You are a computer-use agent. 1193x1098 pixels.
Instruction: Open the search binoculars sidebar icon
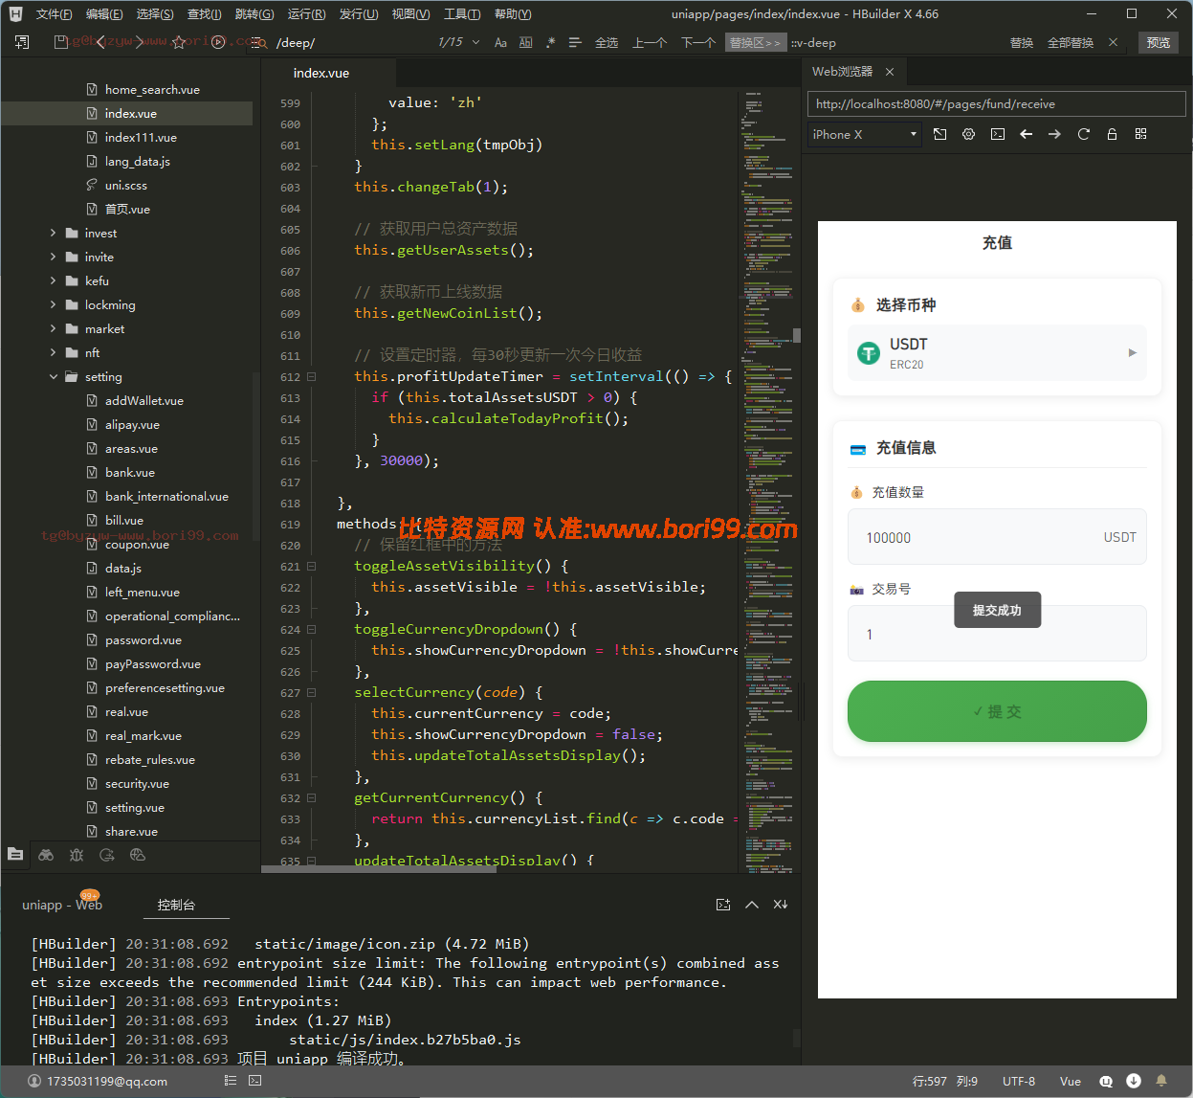[46, 855]
